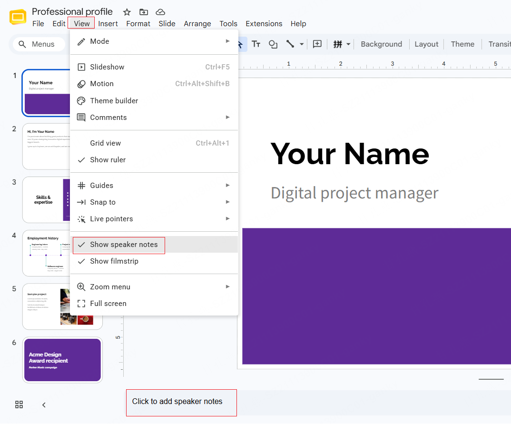The height and width of the screenshot is (424, 511).
Task: Click the Digital project manager subtitle
Action: pyautogui.click(x=354, y=193)
